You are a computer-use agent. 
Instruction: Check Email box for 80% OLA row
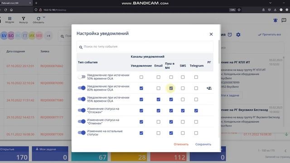[158, 88]
